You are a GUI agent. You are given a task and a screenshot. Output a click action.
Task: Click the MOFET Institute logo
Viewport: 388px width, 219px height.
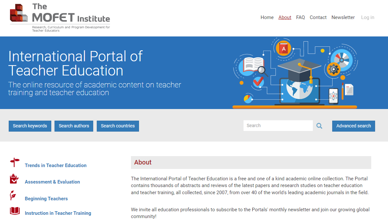tap(60, 17)
